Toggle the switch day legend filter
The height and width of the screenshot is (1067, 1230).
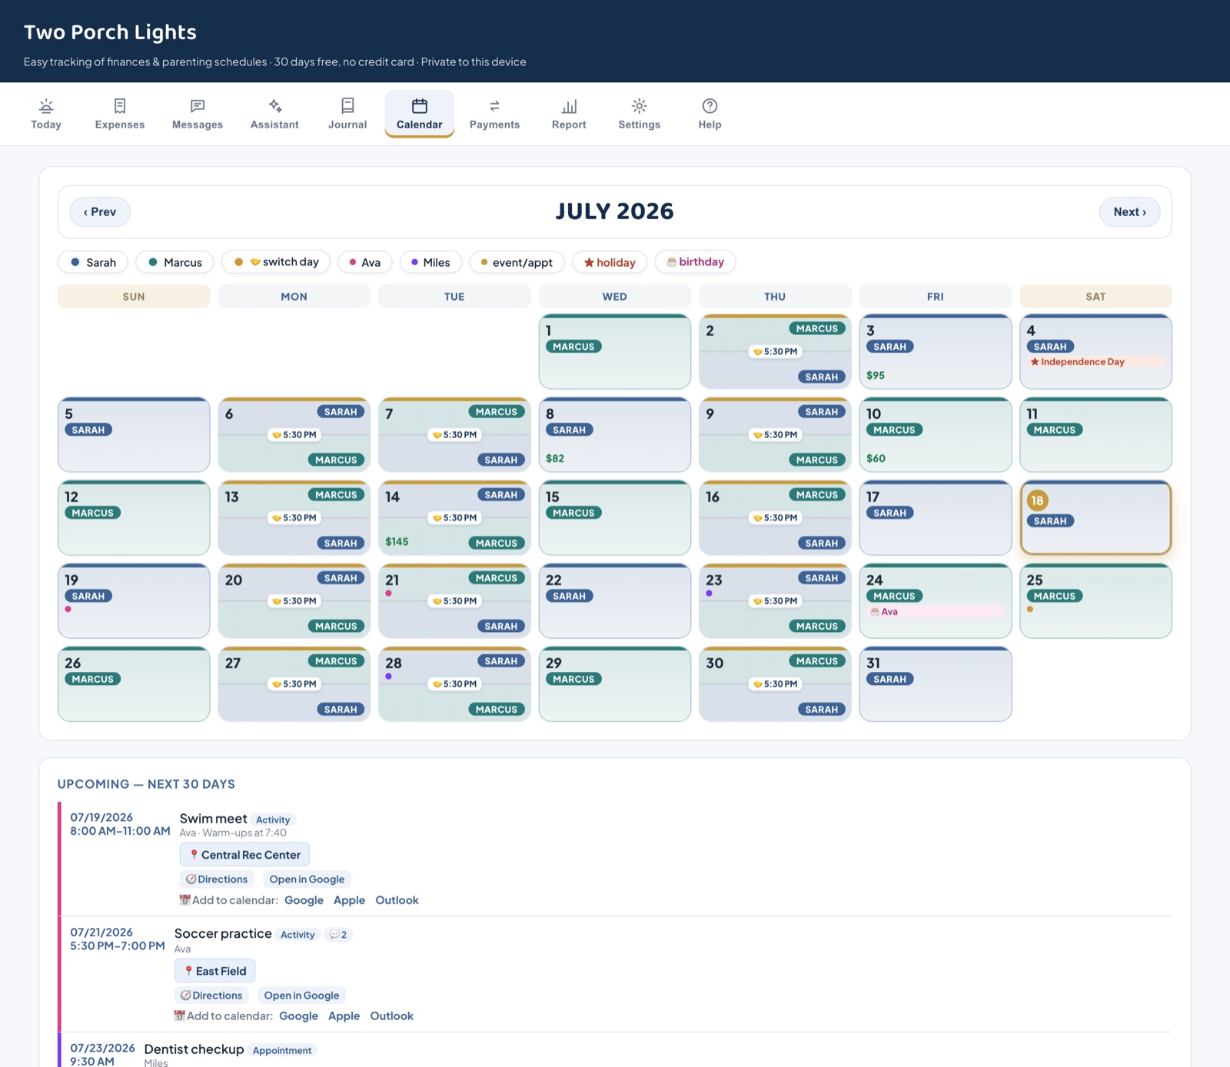pos(276,262)
